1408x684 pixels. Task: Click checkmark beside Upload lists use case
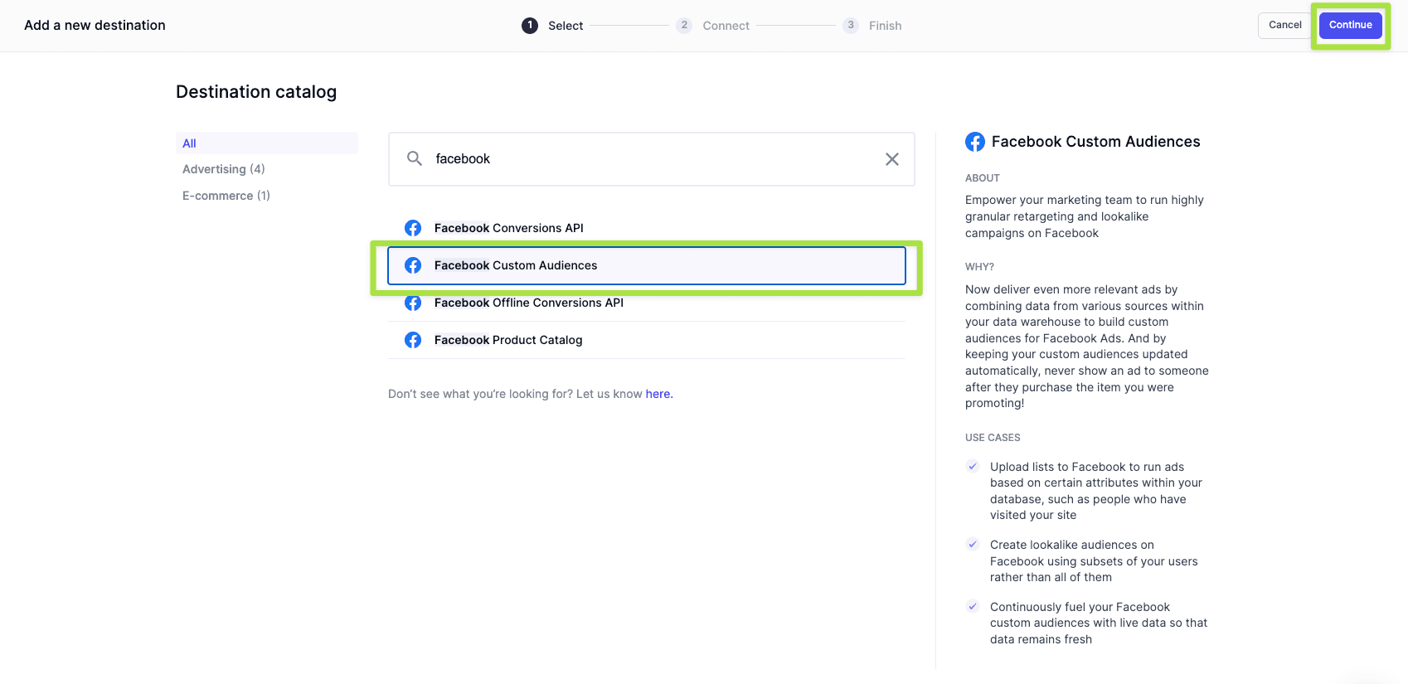tap(973, 467)
